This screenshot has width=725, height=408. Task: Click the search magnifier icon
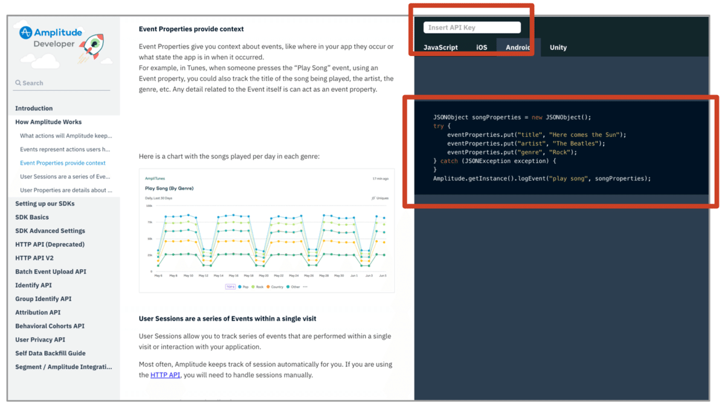(18, 83)
